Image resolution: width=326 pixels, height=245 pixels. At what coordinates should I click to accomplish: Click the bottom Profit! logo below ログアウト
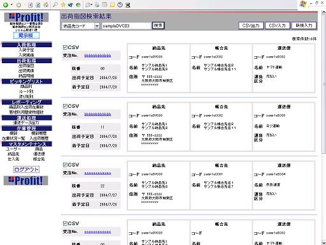26,181
